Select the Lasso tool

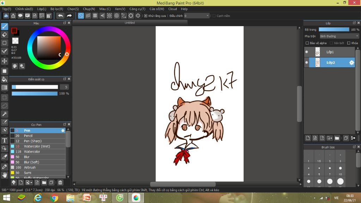click(5, 106)
